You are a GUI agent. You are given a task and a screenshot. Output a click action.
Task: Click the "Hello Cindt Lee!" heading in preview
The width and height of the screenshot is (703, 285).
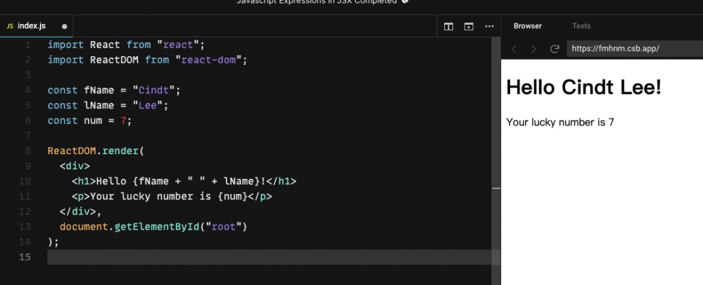coord(584,87)
